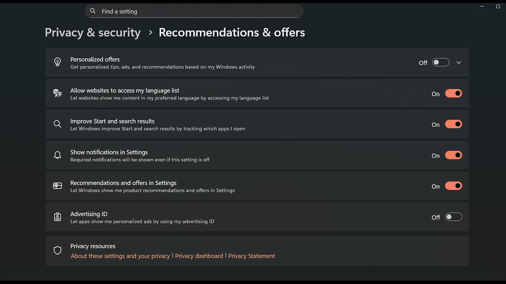Click the search magnifier inside Find a setting
506x284 pixels.
click(x=93, y=11)
